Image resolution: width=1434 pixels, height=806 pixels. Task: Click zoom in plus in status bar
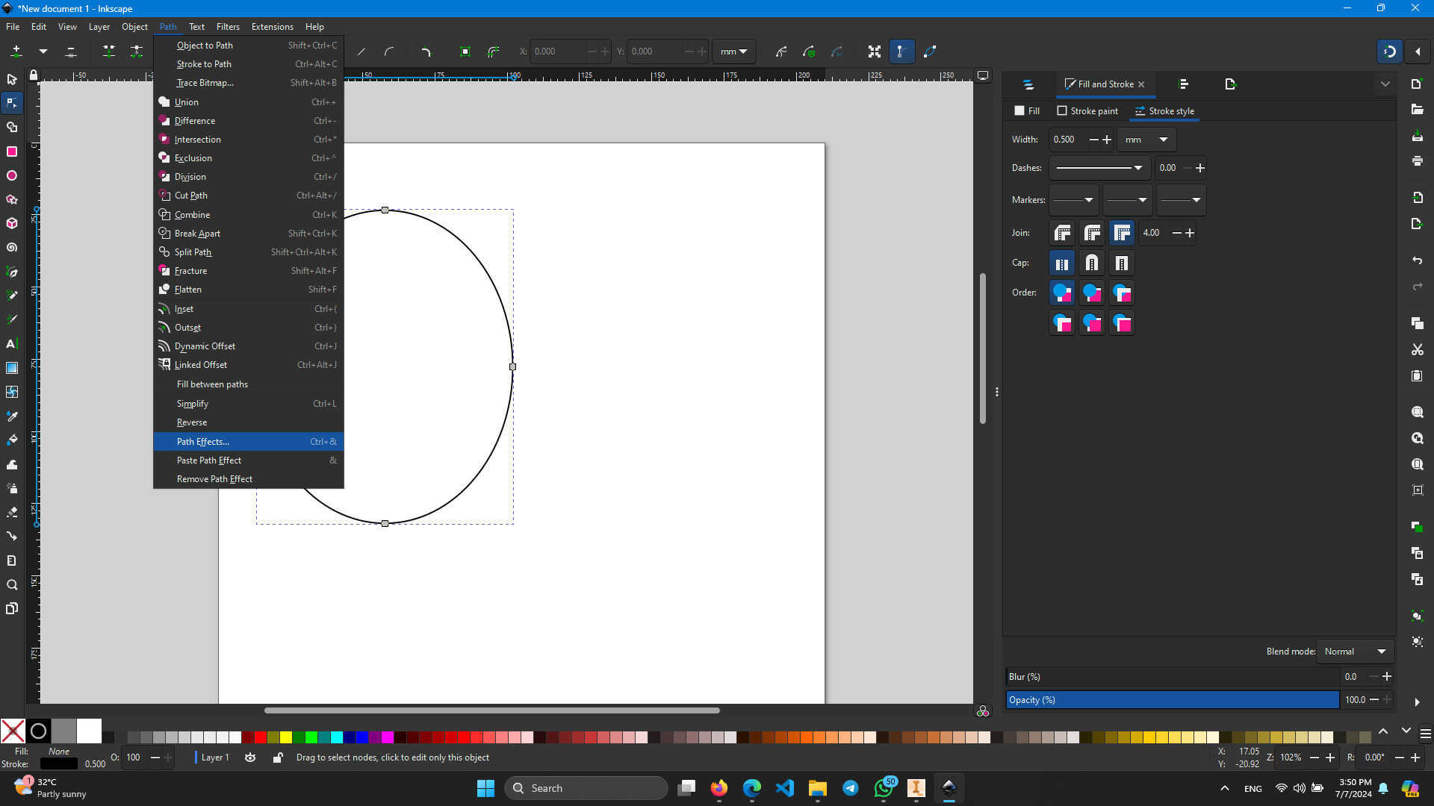(1330, 757)
